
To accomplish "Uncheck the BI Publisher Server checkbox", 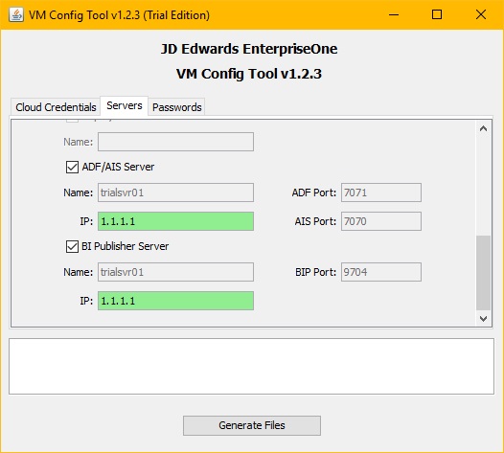I will (72, 247).
